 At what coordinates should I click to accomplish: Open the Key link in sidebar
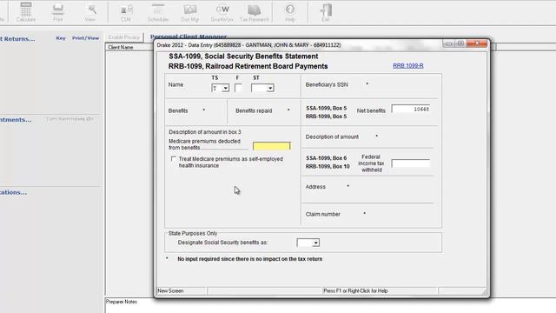pyautogui.click(x=61, y=38)
